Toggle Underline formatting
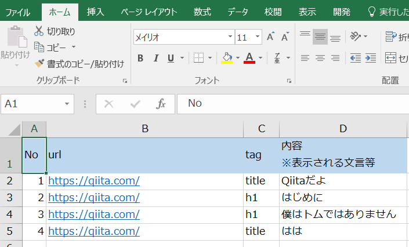This screenshot has height=247, width=409. [171, 58]
